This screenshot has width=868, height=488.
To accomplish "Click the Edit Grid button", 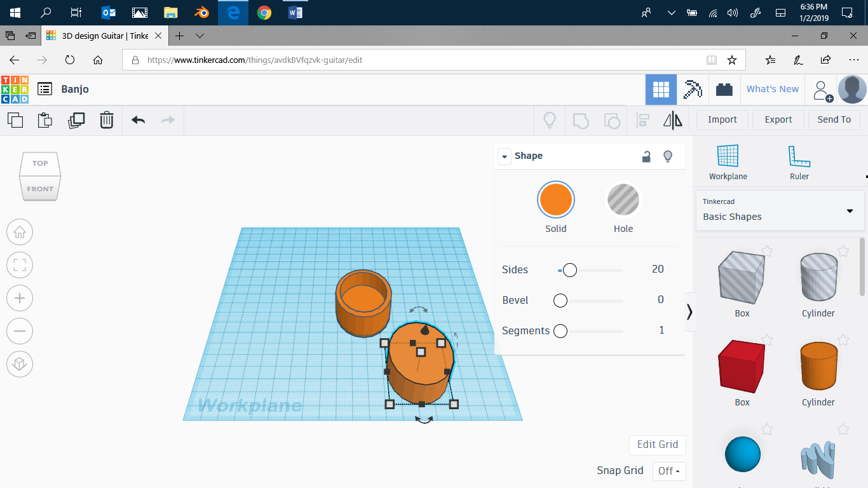I will click(658, 445).
